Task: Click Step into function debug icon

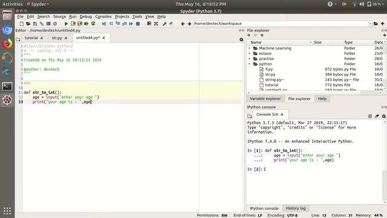Action: pyautogui.click(x=118, y=24)
